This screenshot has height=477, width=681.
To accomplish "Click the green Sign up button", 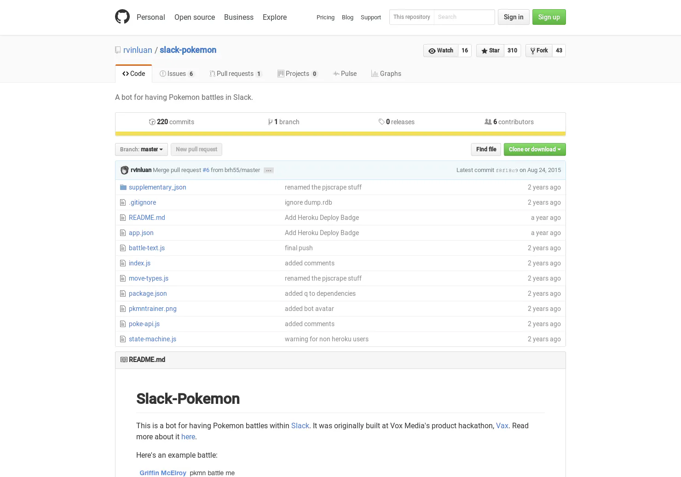I will pos(549,17).
